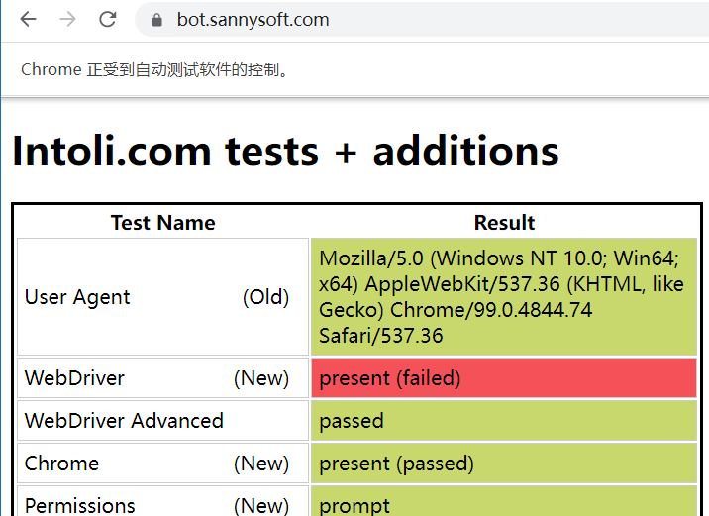The width and height of the screenshot is (709, 516).
Task: Click the Chrome test name cell
Action: point(162,464)
